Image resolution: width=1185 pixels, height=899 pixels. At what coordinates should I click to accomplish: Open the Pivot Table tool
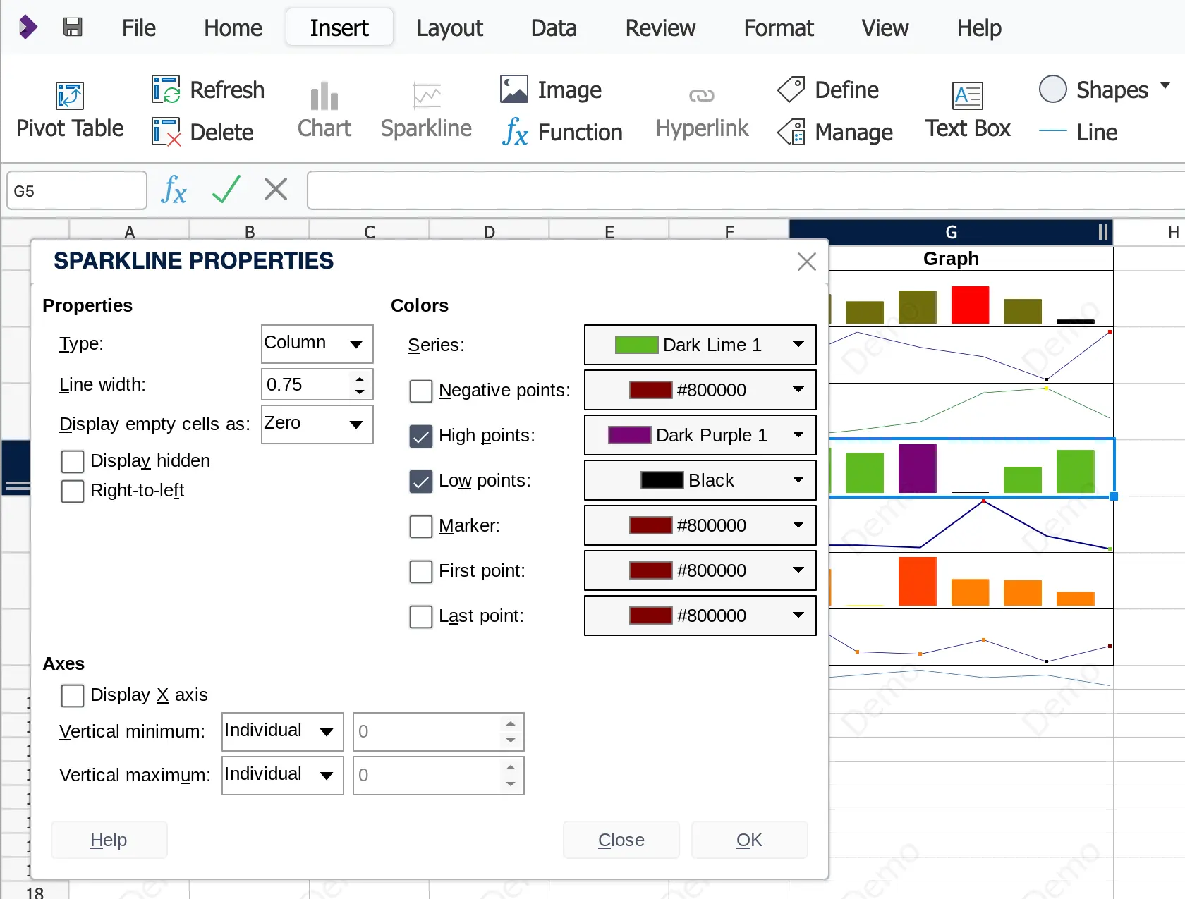[x=69, y=109]
